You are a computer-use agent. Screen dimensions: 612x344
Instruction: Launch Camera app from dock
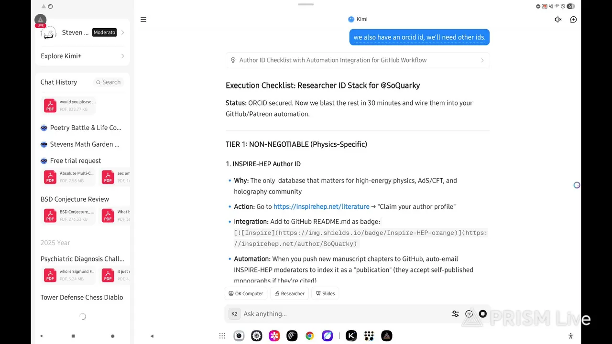coord(239,336)
